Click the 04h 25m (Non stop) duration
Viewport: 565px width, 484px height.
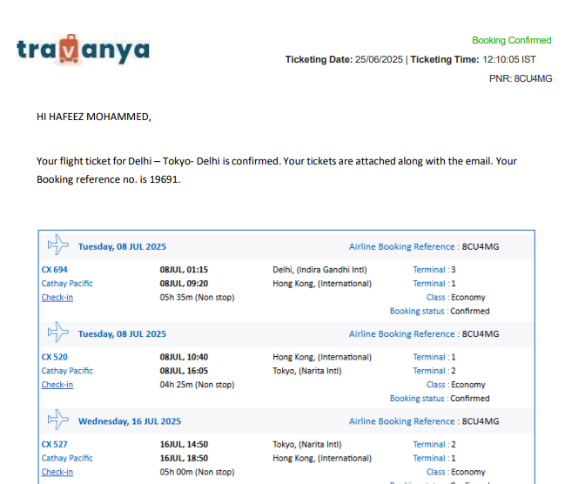(x=197, y=385)
